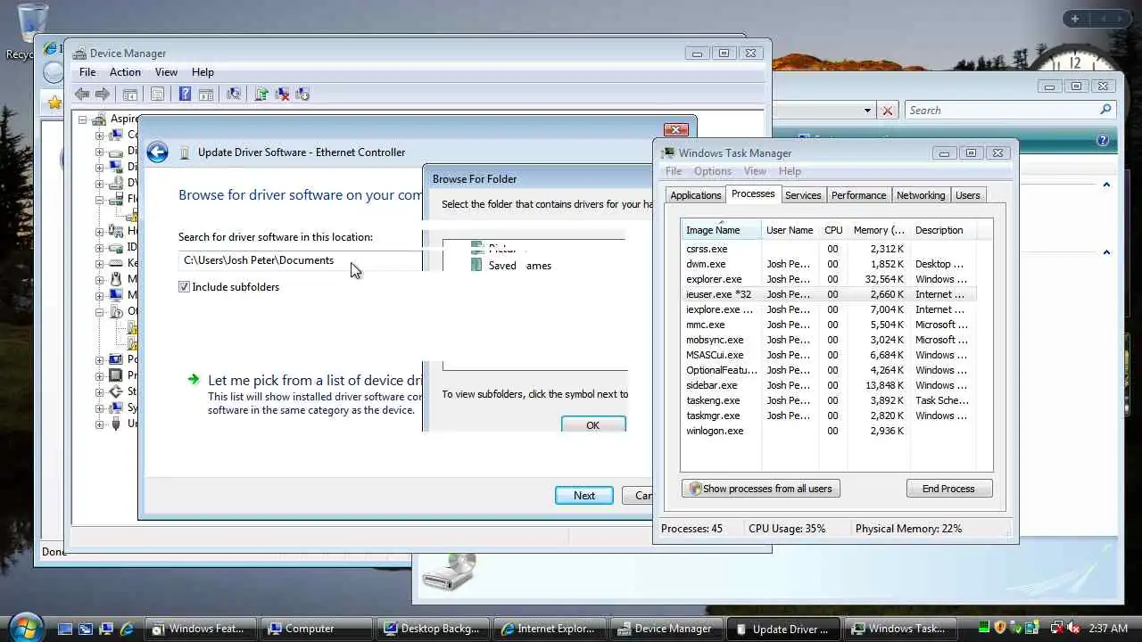This screenshot has height=642, width=1142.
Task: Click Scan for hardware changes toolbar icon
Action: point(234,94)
